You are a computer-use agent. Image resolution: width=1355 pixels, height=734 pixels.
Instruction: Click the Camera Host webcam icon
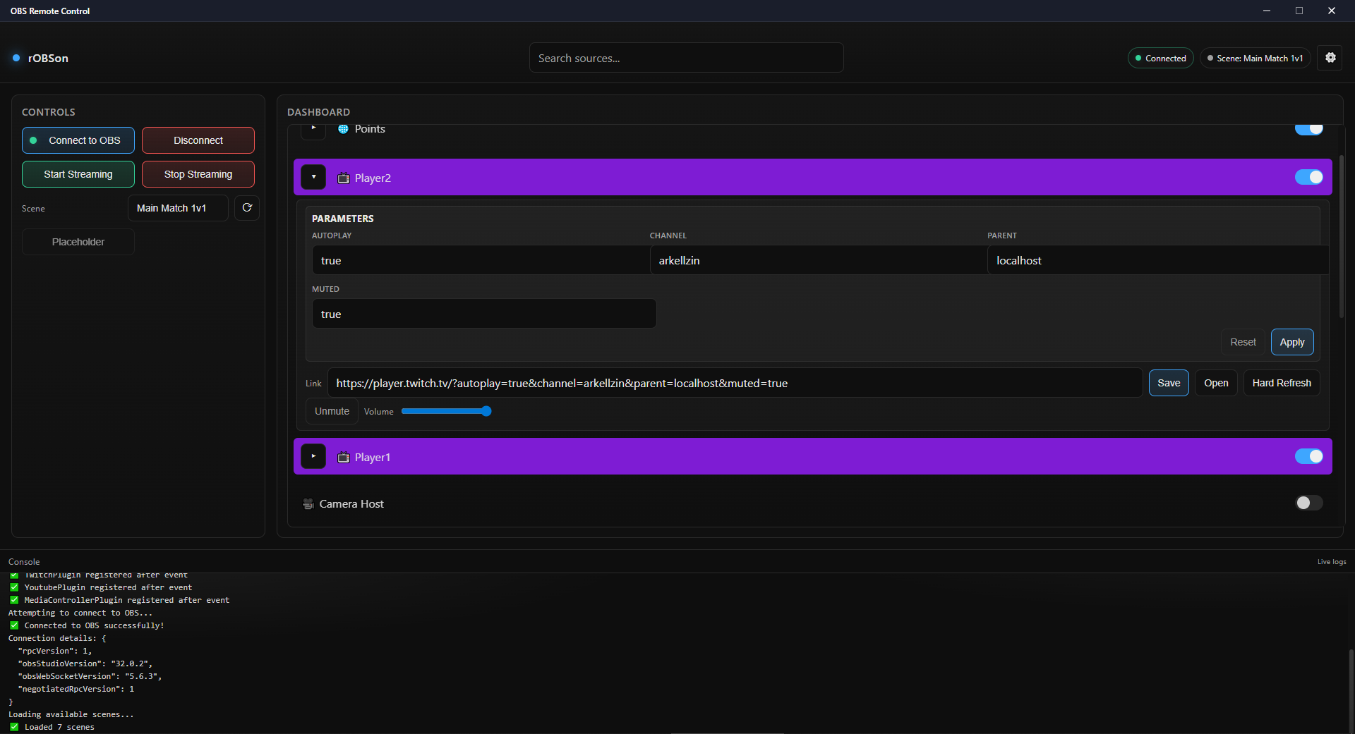[x=308, y=503]
